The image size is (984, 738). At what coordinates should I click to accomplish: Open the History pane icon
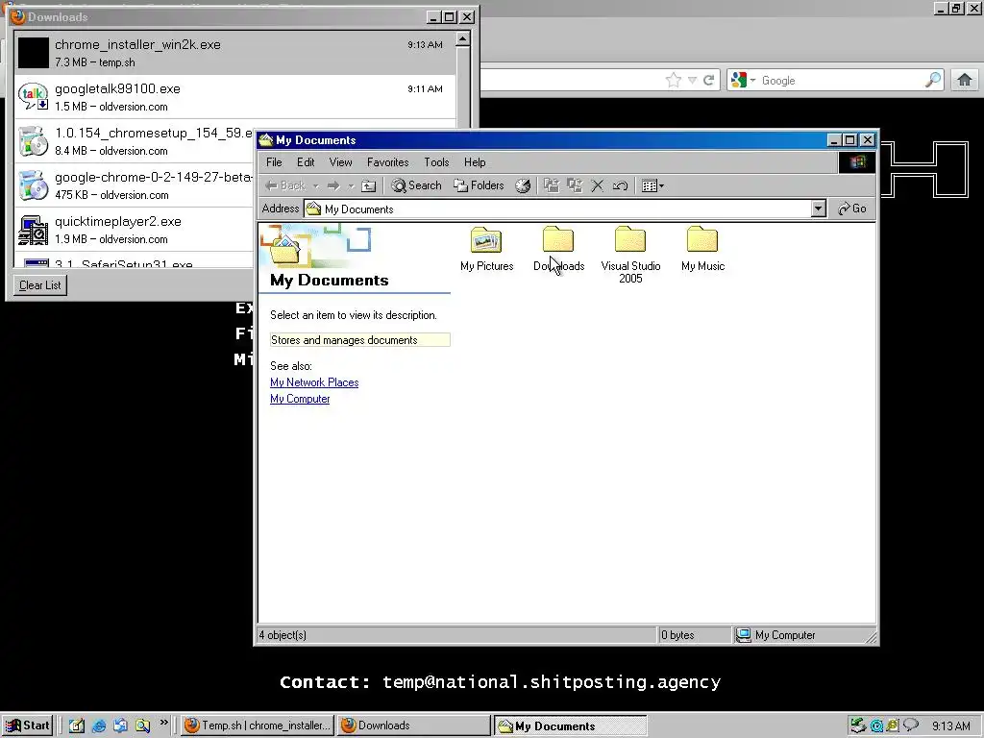(x=523, y=185)
